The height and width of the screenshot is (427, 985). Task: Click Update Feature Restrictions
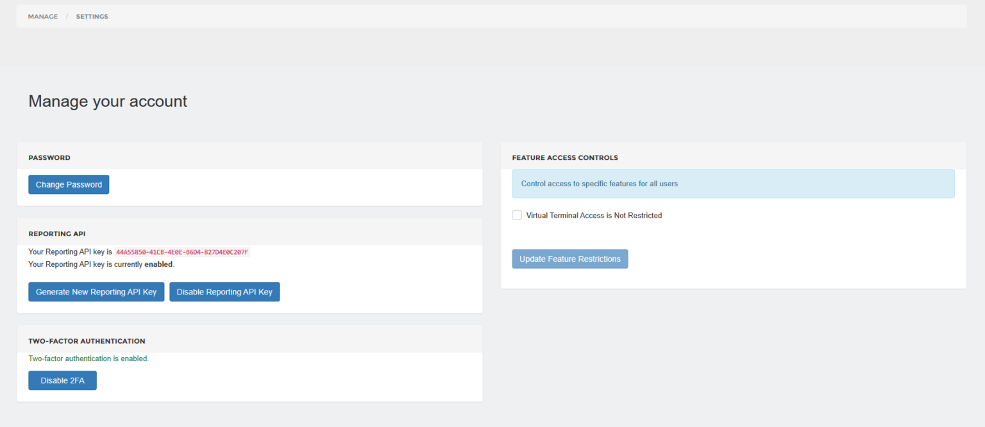tap(569, 259)
